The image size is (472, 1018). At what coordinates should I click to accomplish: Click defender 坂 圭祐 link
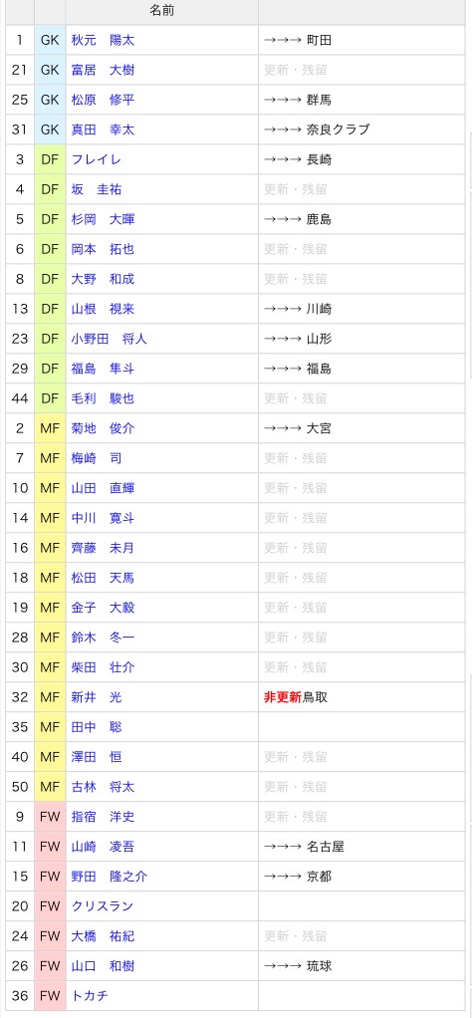[x=96, y=189]
